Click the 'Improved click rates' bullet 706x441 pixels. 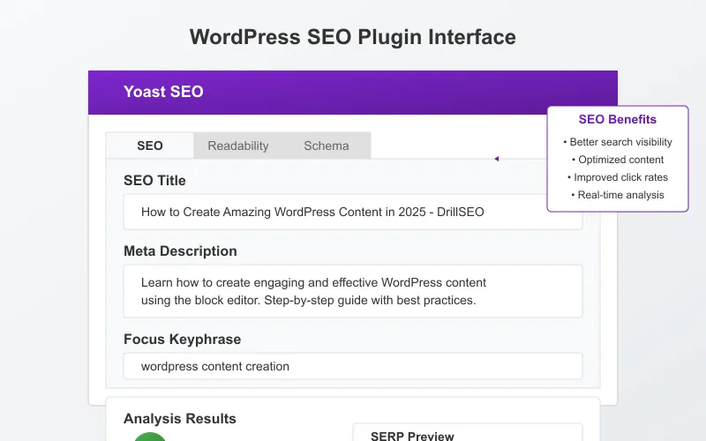tap(617, 177)
